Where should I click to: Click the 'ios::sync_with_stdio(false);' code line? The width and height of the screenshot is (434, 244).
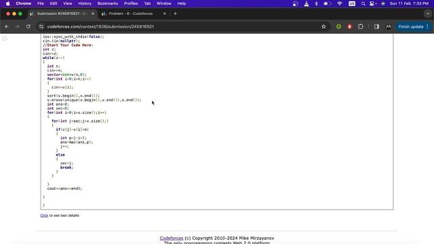pyautogui.click(x=73, y=37)
